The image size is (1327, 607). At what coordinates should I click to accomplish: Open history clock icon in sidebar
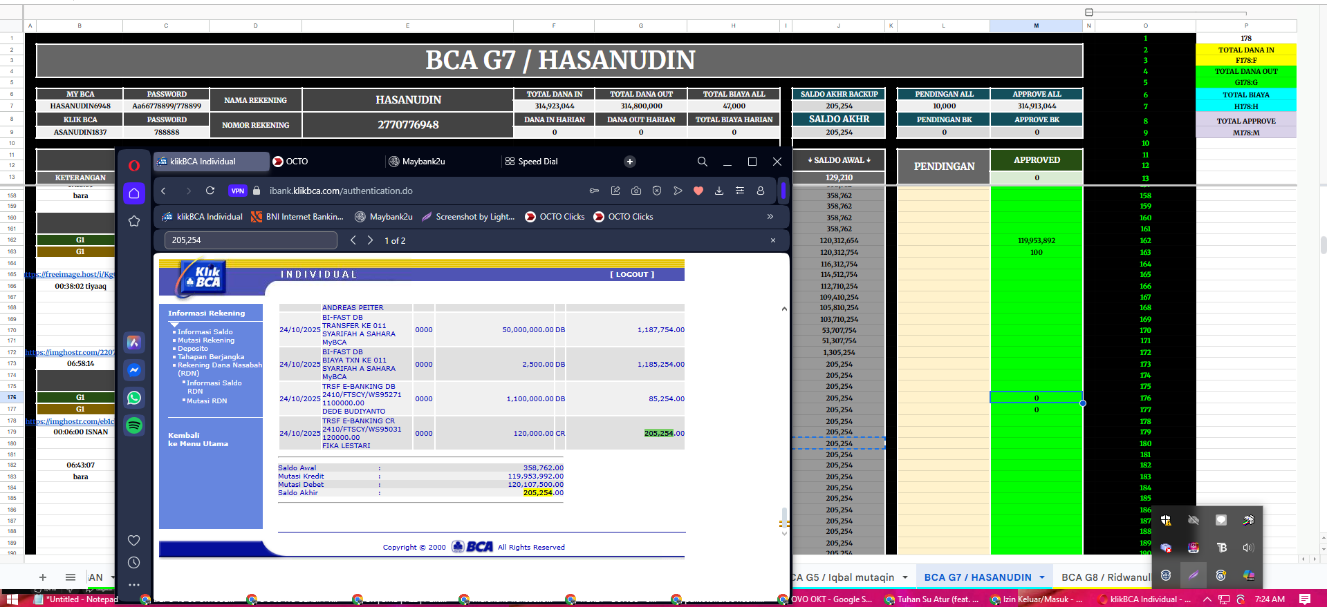(x=134, y=562)
